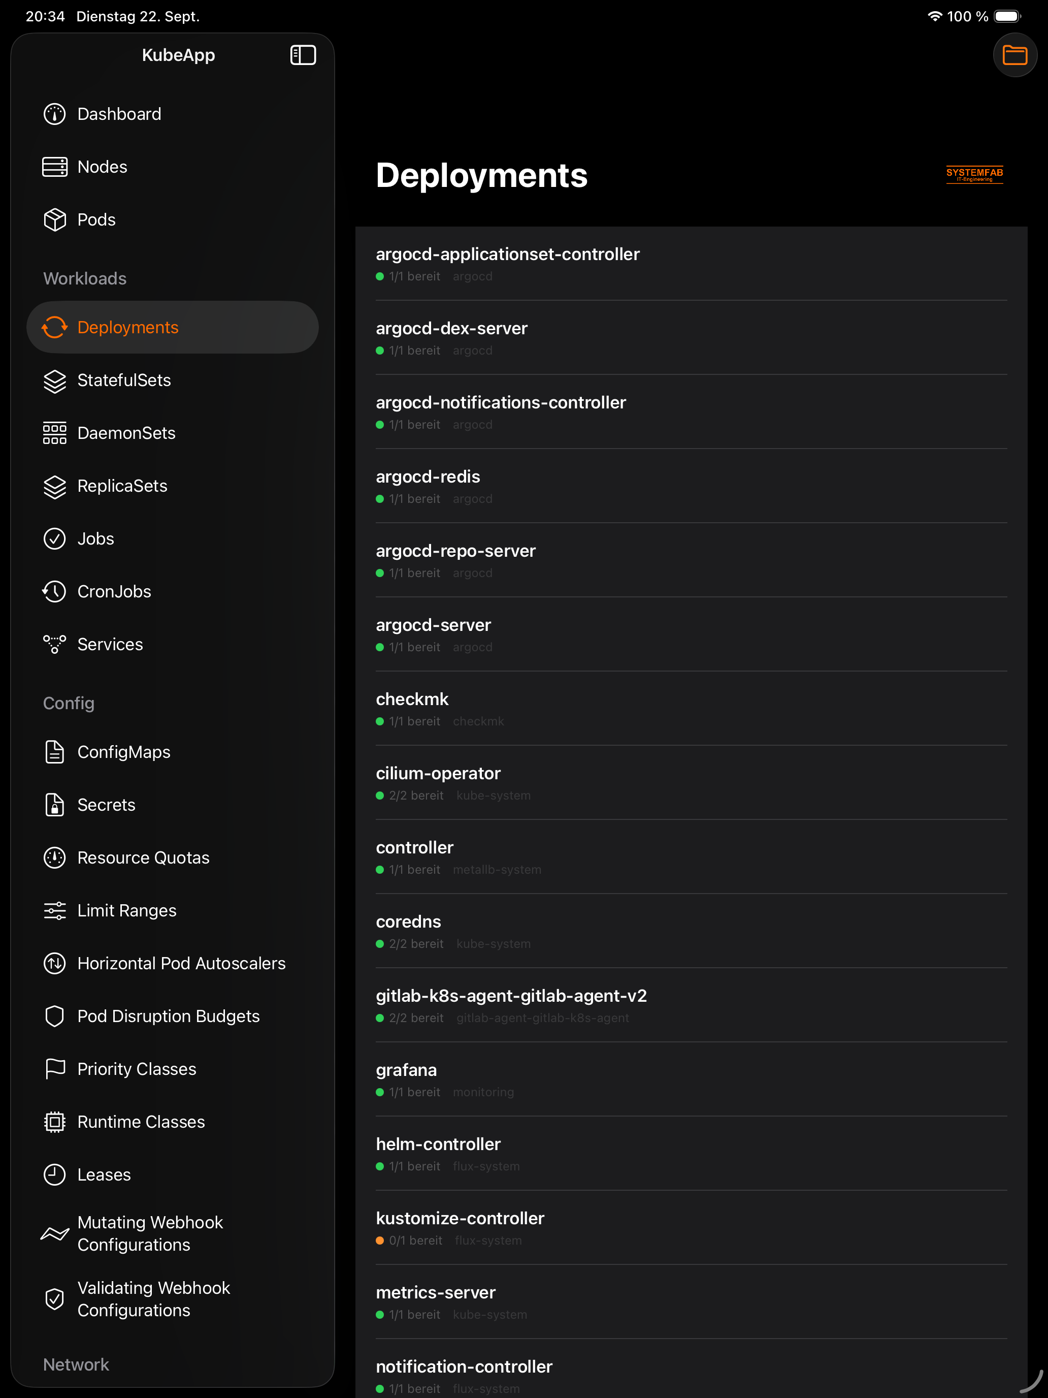Select Deployments in the sidebar
The image size is (1048, 1398).
[173, 327]
